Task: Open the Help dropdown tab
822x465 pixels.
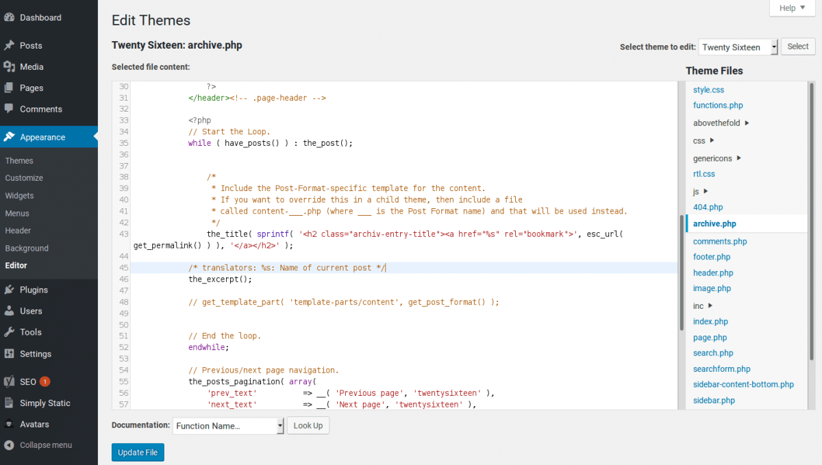Action: point(792,8)
